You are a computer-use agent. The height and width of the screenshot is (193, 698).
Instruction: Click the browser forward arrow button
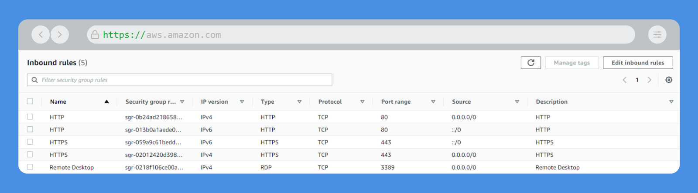point(60,34)
